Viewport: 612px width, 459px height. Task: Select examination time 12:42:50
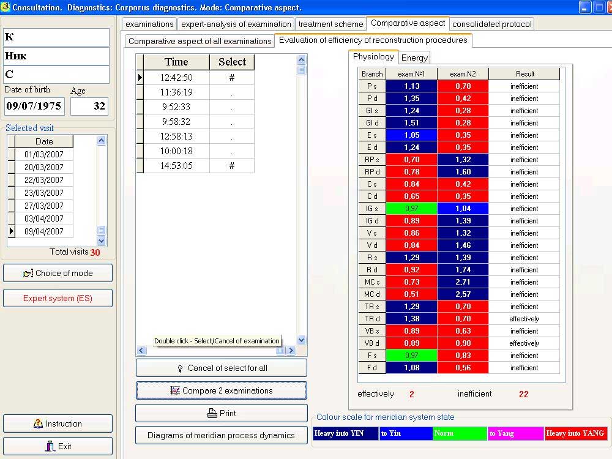[176, 78]
